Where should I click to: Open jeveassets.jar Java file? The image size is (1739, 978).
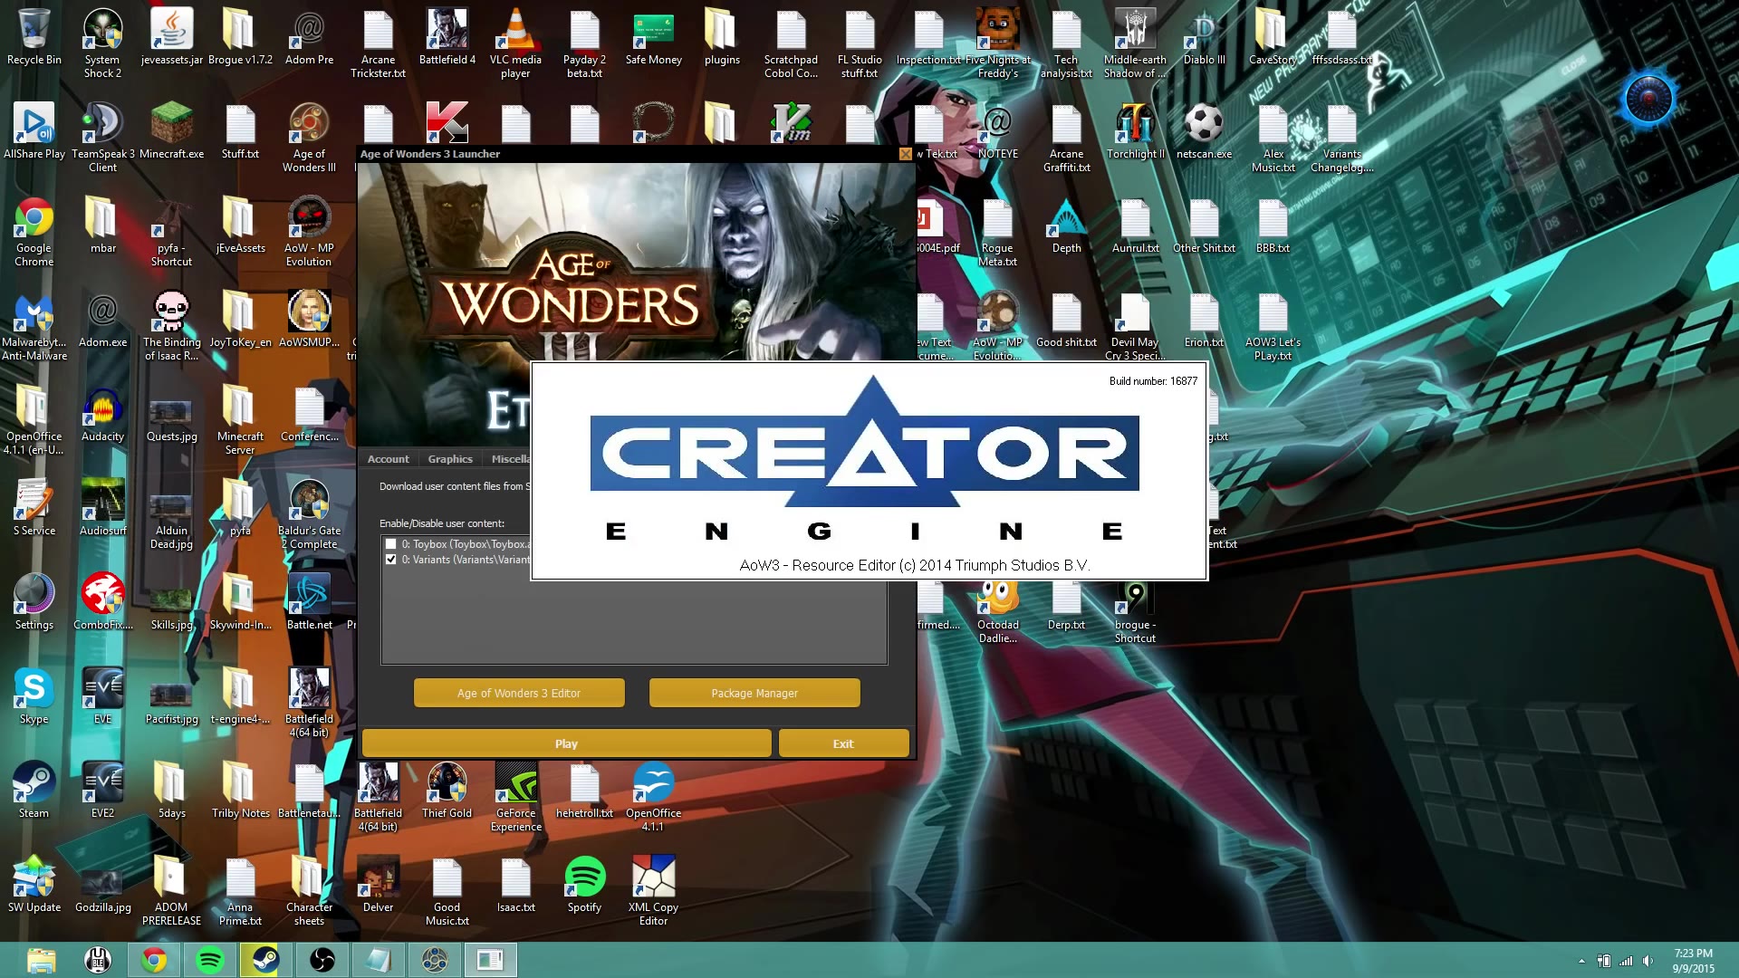(x=171, y=38)
